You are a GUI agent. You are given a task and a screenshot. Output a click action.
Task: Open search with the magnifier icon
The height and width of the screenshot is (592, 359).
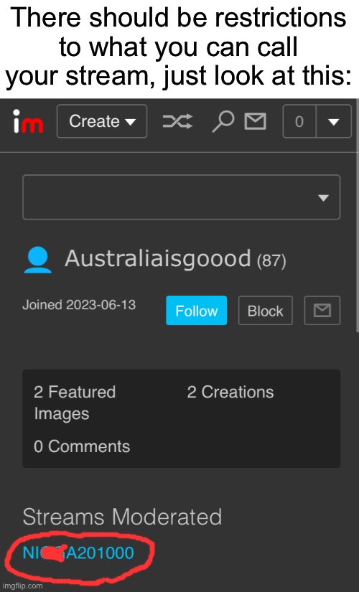click(x=223, y=121)
